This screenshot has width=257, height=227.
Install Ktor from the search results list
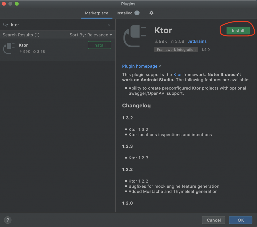(x=99, y=45)
